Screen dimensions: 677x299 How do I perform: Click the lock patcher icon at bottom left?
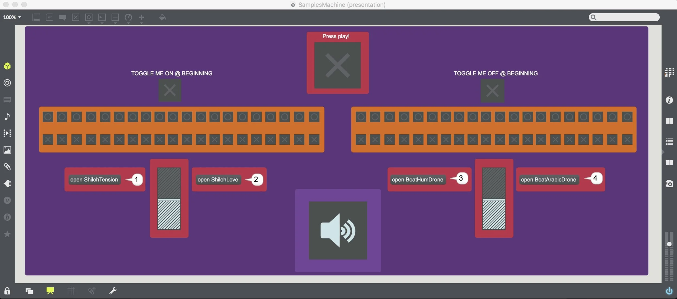click(x=7, y=291)
